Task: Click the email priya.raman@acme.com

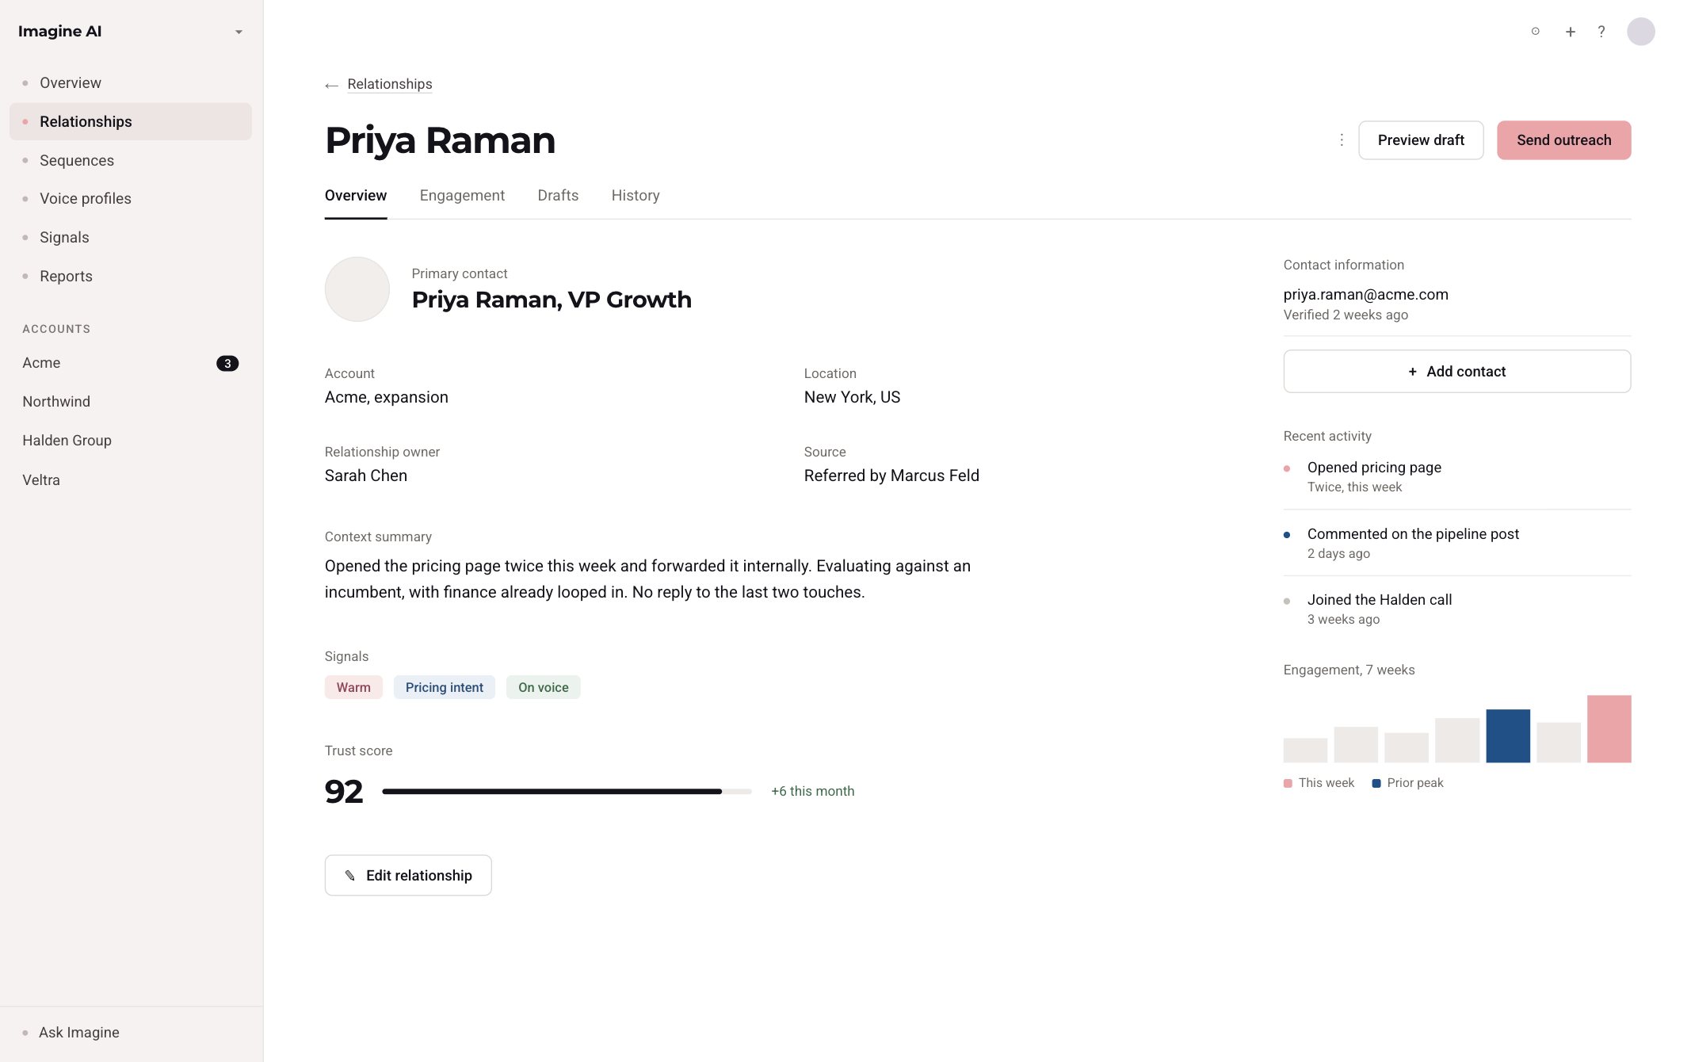Action: point(1365,295)
